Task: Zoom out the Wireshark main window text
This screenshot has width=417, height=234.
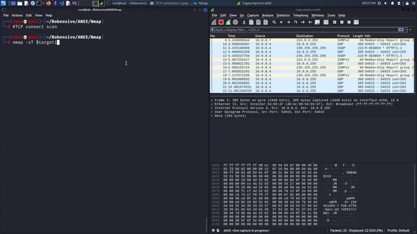Action: 341,22
